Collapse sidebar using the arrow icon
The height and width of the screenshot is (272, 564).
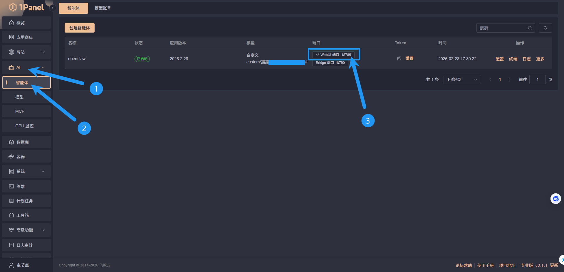[x=53, y=8]
